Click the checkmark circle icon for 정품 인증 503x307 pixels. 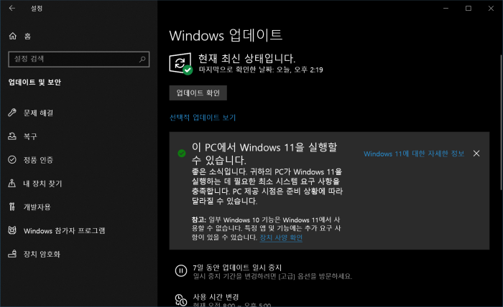12,159
